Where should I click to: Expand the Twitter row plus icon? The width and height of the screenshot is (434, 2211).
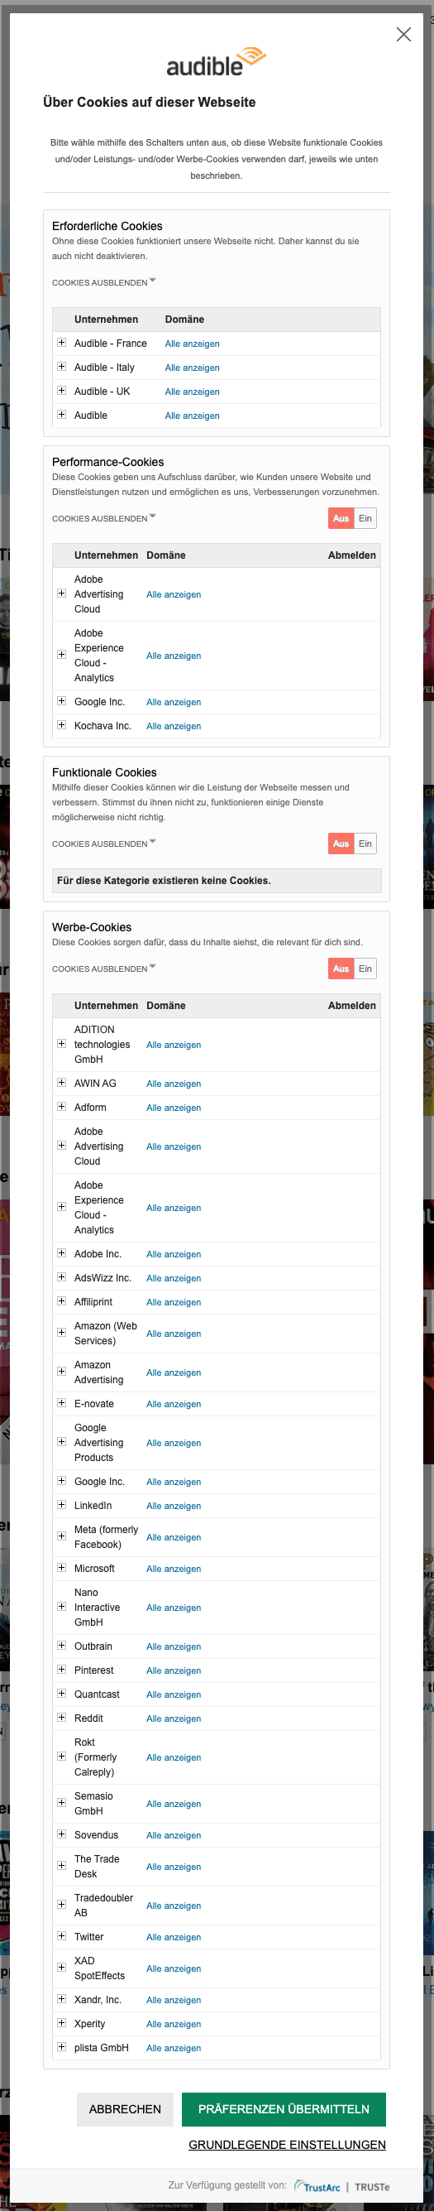tap(62, 1936)
